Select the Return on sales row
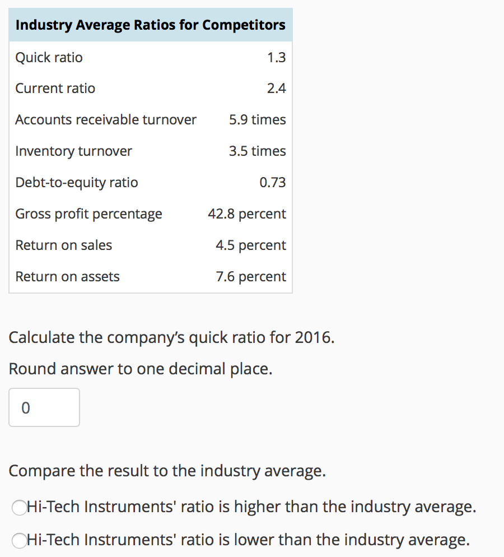This screenshot has height=557, width=504. click(150, 245)
